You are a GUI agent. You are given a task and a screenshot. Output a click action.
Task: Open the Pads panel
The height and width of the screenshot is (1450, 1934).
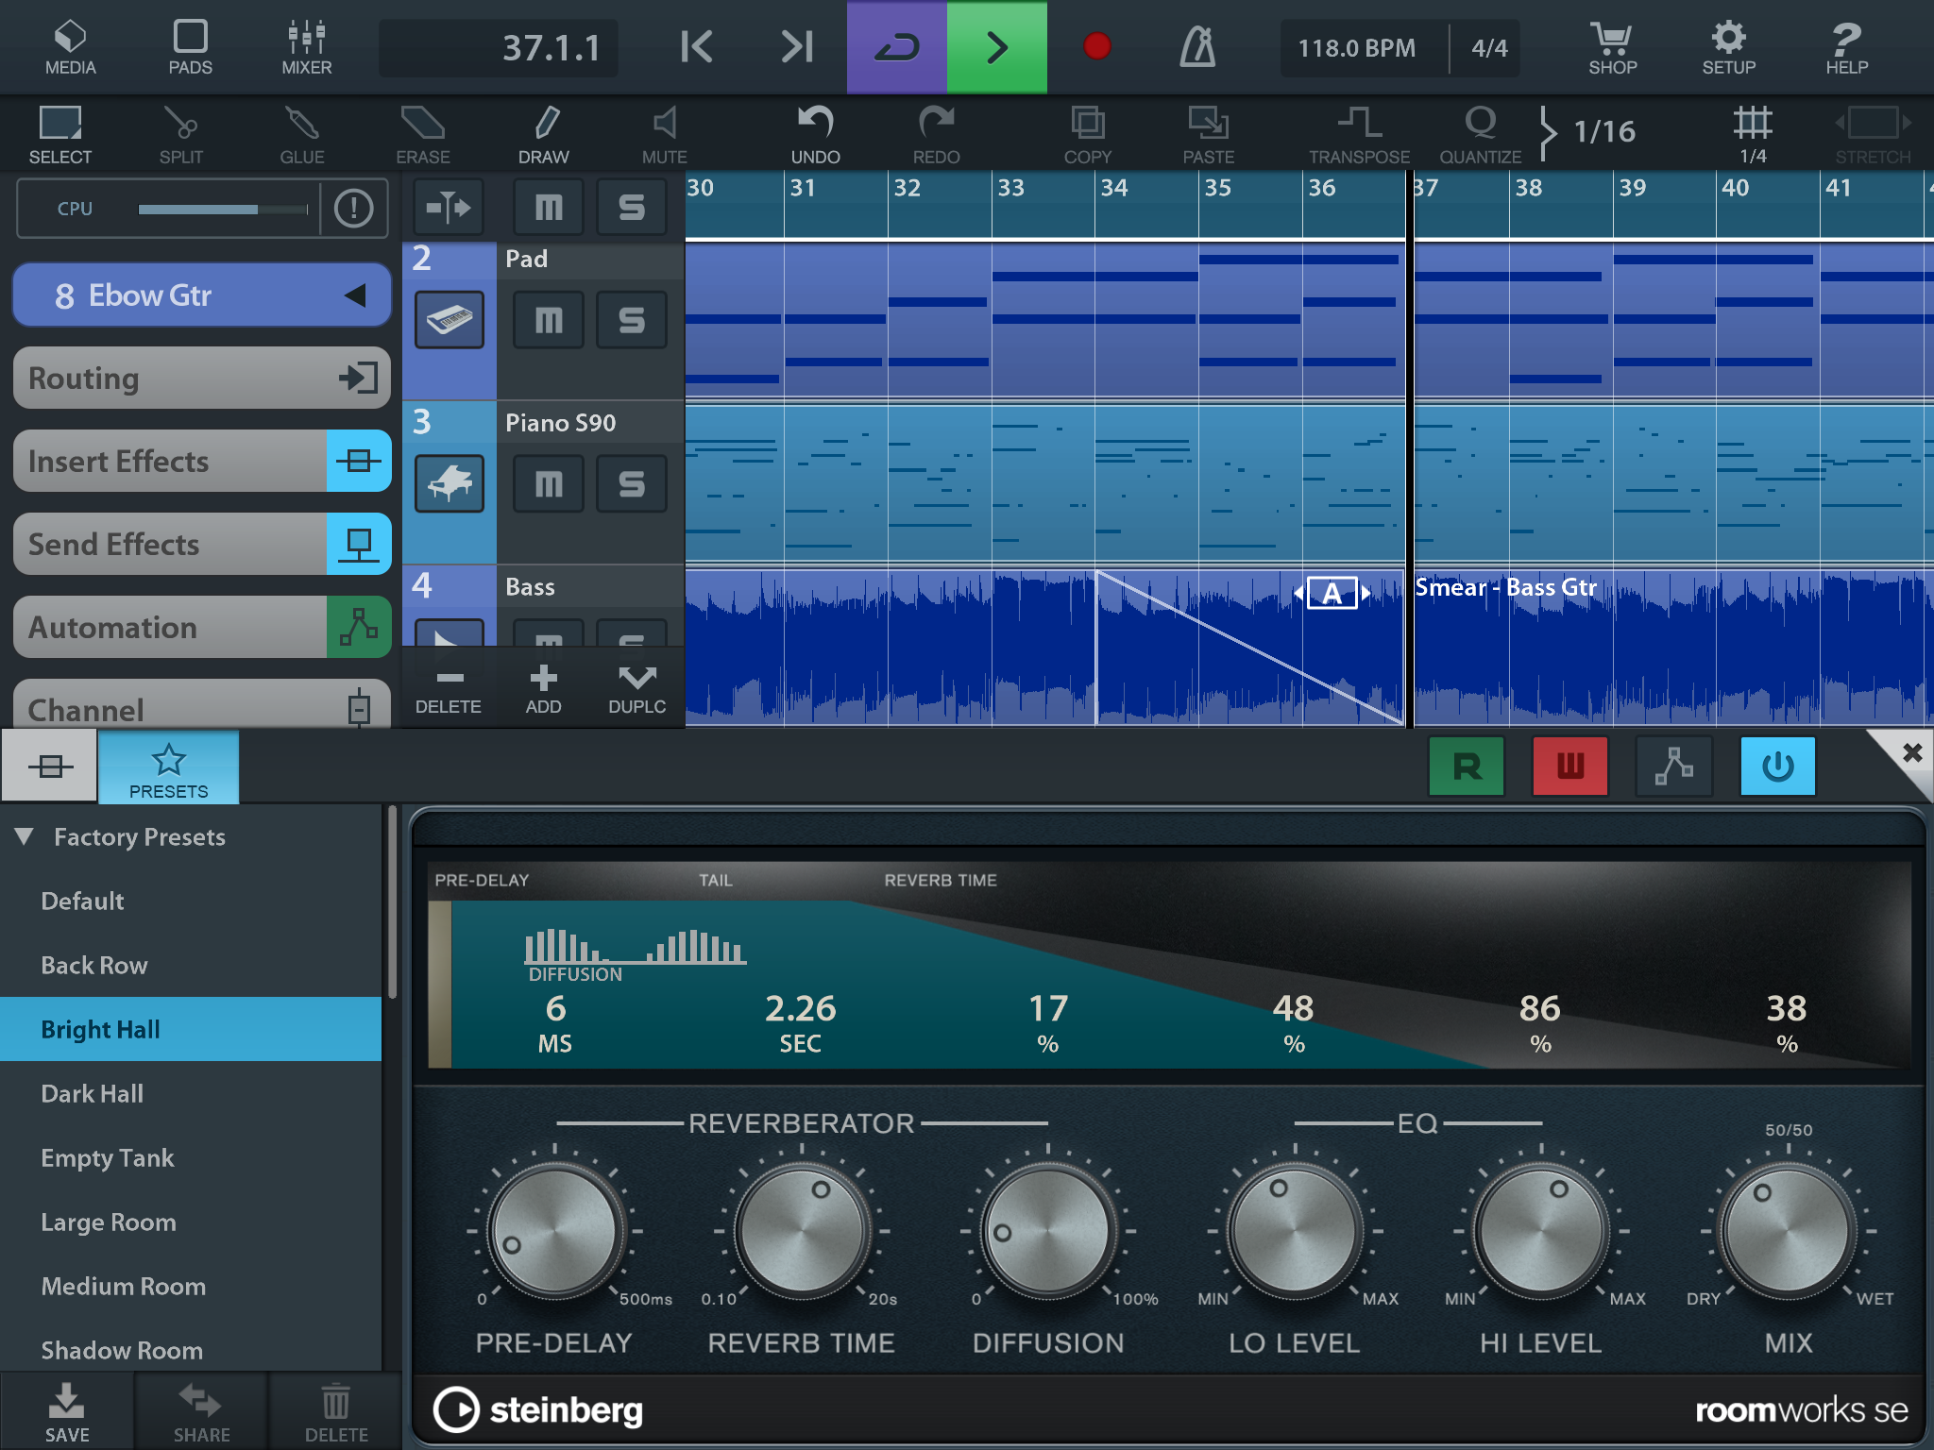[190, 47]
